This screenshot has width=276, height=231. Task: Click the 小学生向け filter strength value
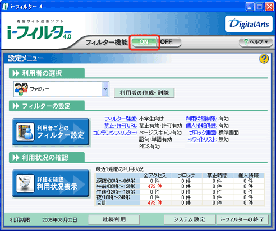point(151,119)
